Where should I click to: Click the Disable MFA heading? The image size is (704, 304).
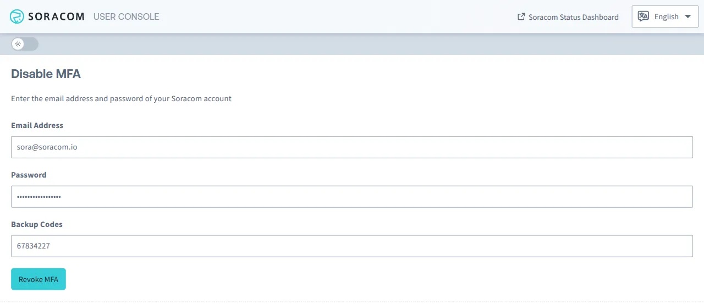[46, 74]
